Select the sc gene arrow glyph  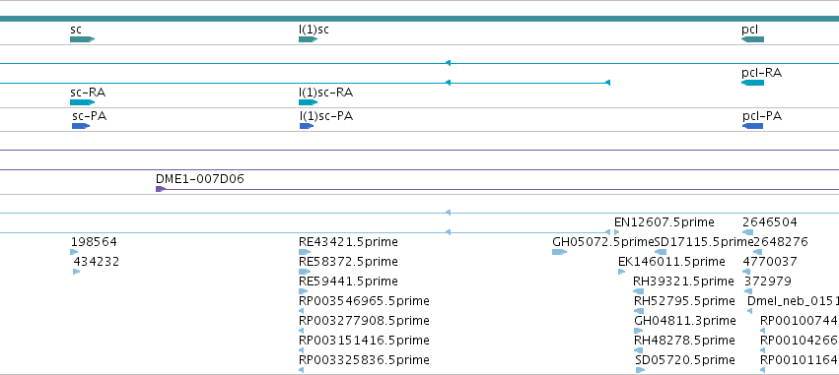pyautogui.click(x=83, y=39)
